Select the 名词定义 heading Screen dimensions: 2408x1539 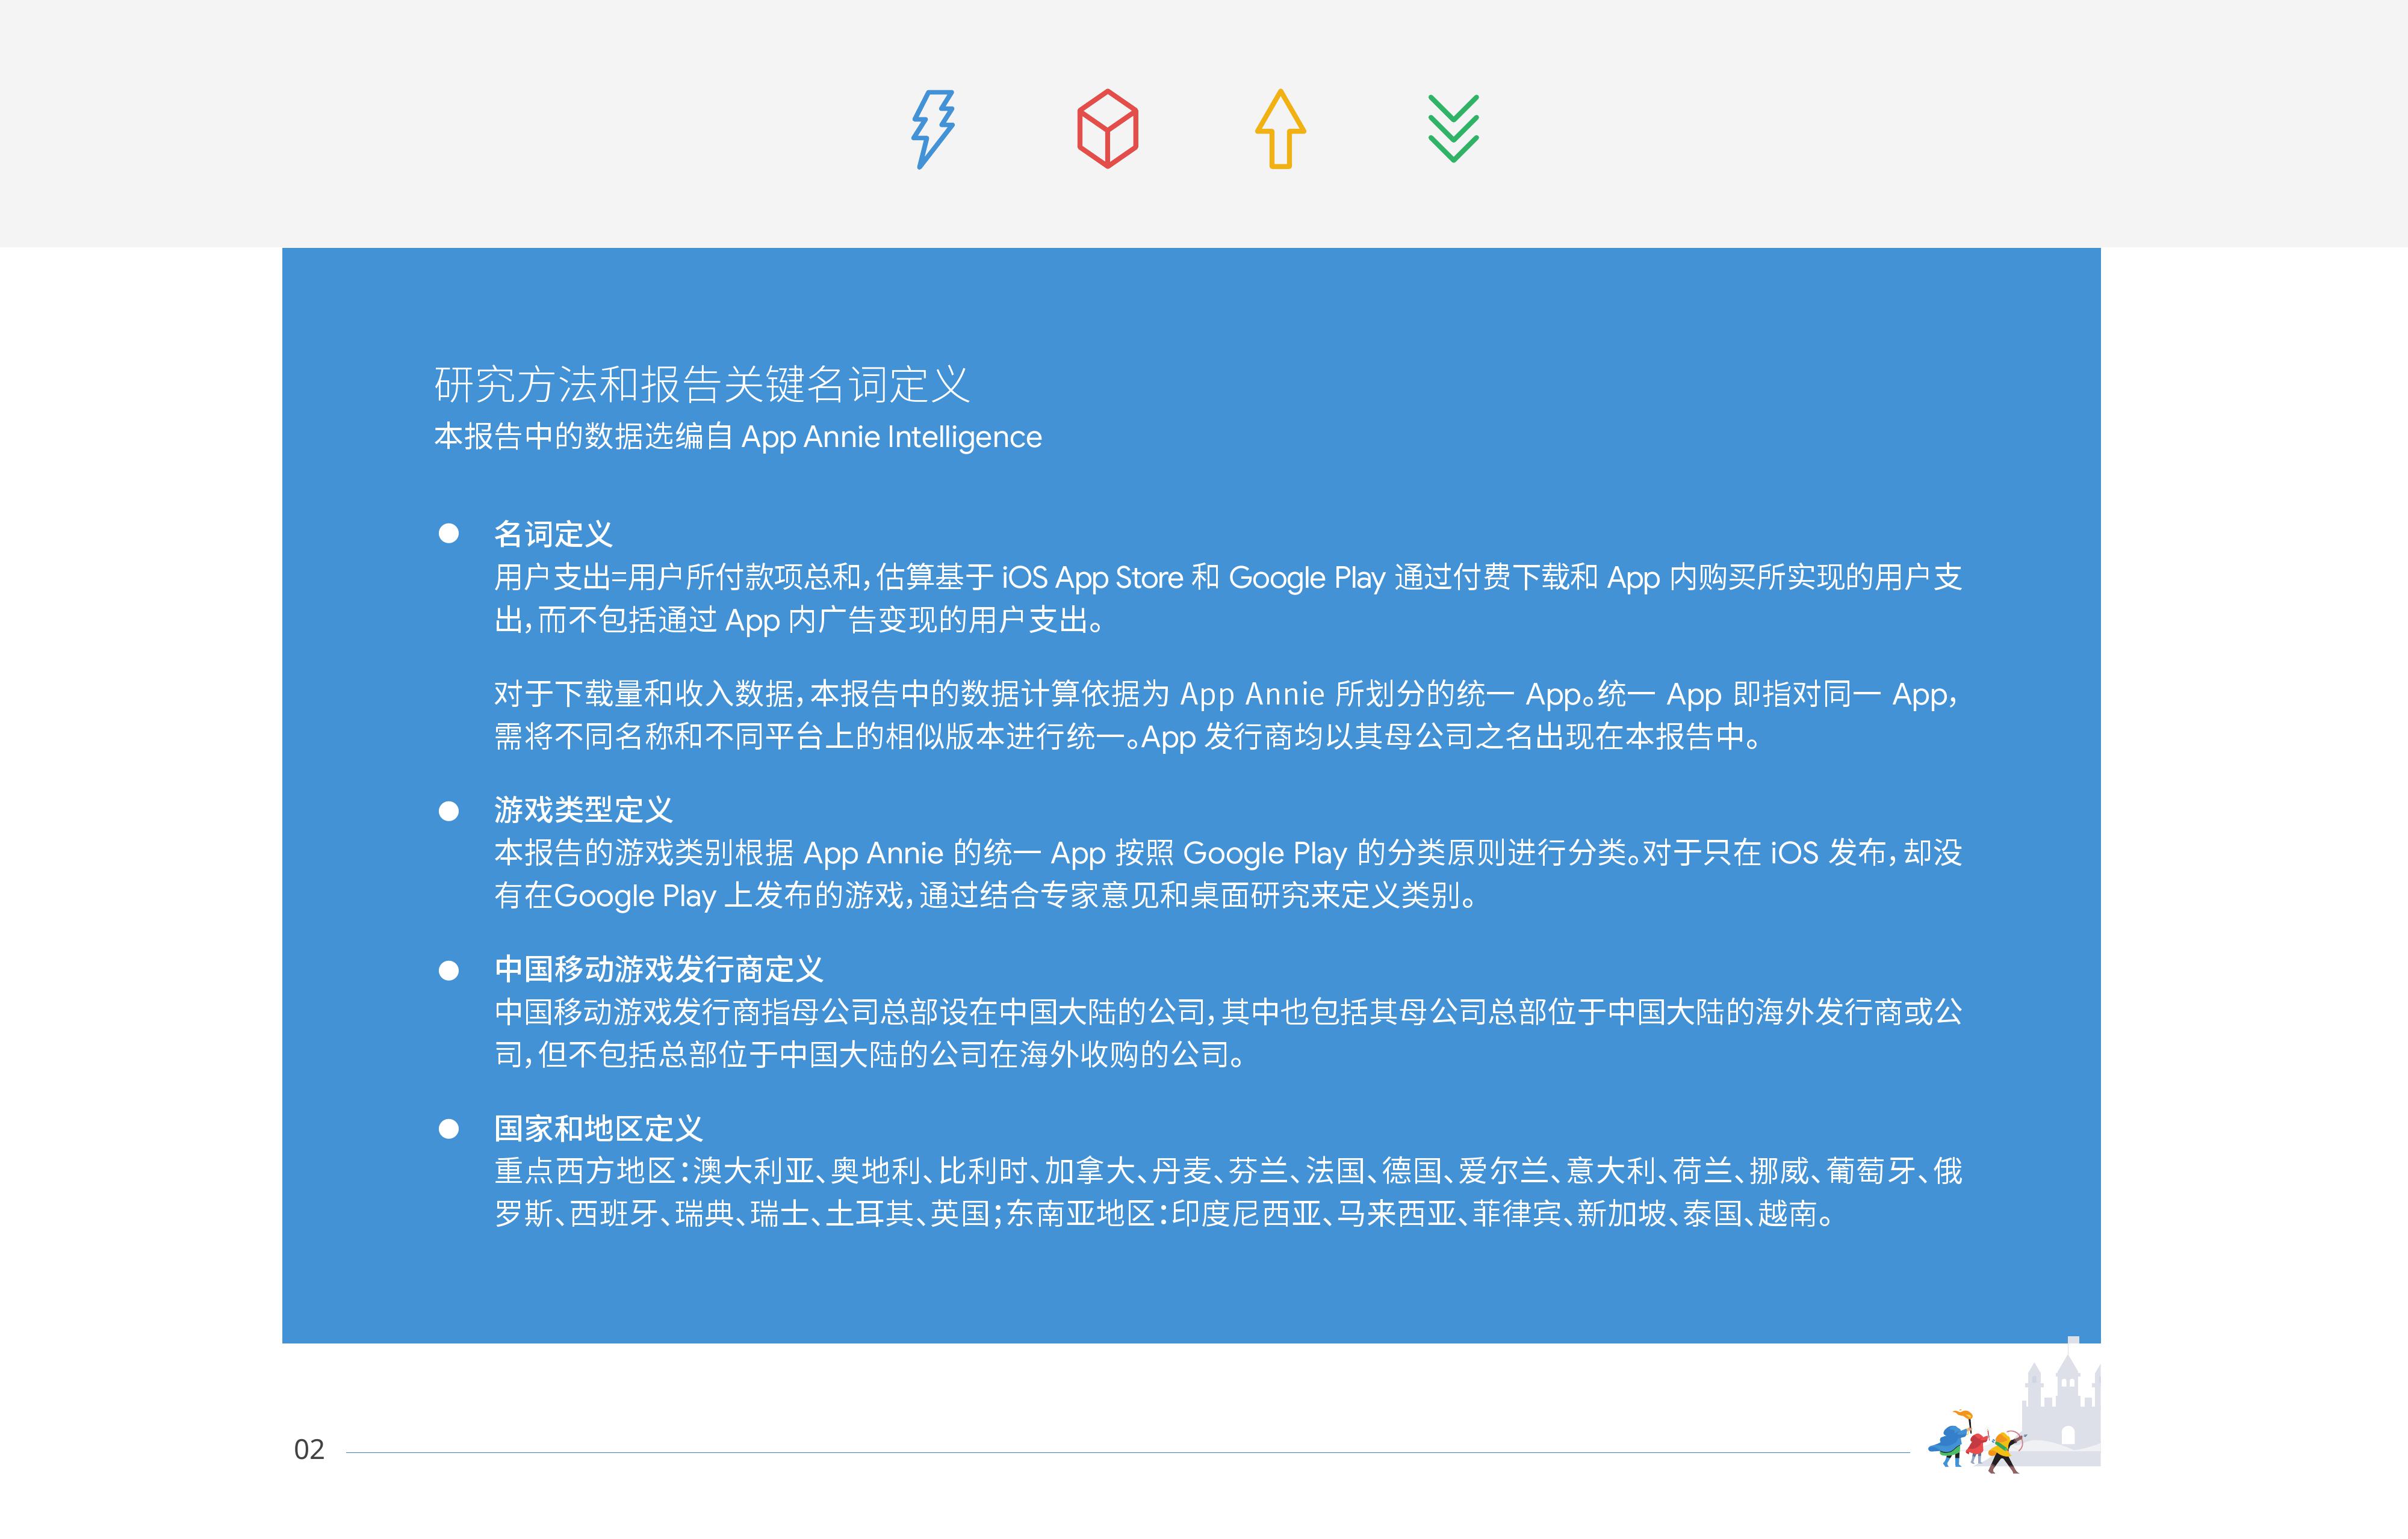pyautogui.click(x=553, y=534)
